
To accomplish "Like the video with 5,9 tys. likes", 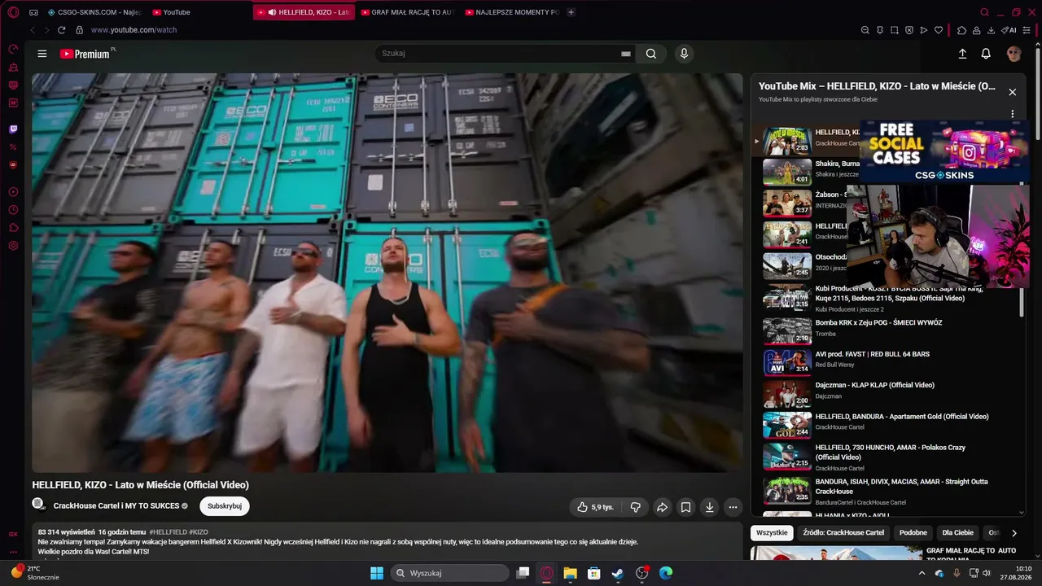I will point(595,507).
